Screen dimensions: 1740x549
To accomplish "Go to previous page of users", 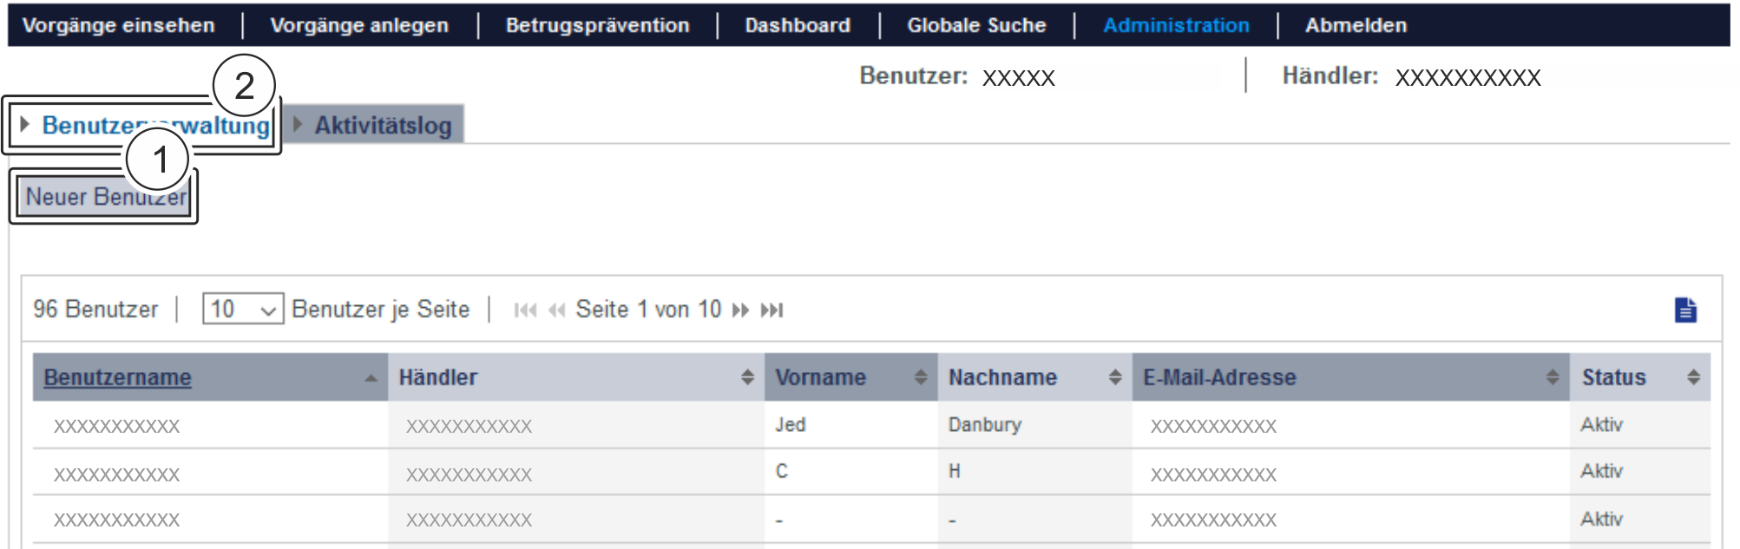I will point(557,310).
